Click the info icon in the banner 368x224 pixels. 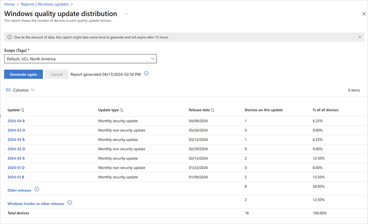click(10, 37)
